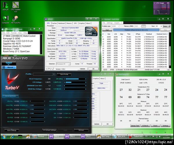Click the action center flag tray icon
The image size is (174, 145).
point(154,137)
